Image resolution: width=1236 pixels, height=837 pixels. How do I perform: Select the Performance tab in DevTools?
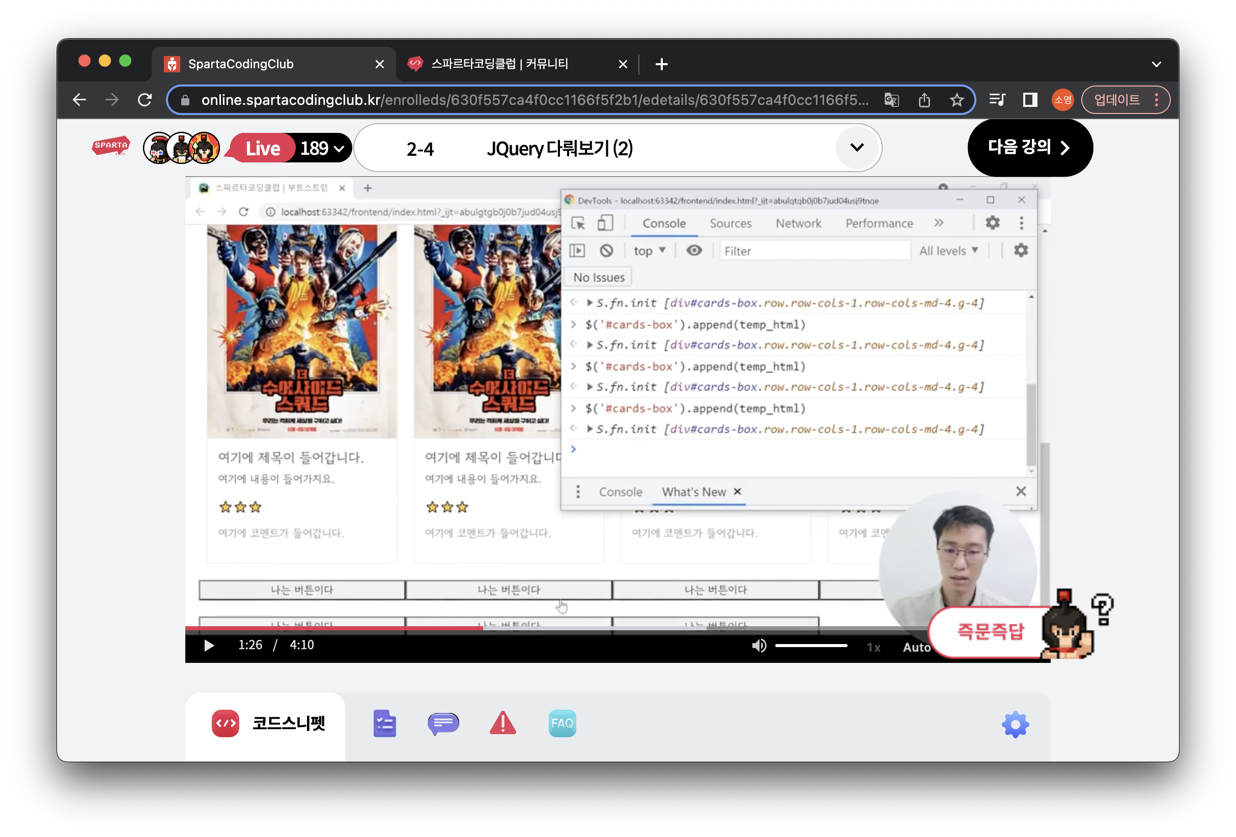879,224
